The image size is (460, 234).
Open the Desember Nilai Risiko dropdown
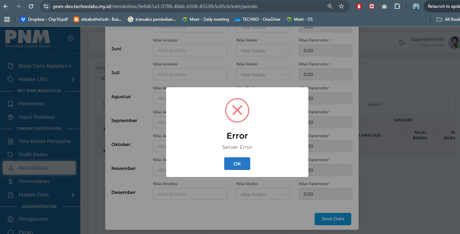pos(263,194)
